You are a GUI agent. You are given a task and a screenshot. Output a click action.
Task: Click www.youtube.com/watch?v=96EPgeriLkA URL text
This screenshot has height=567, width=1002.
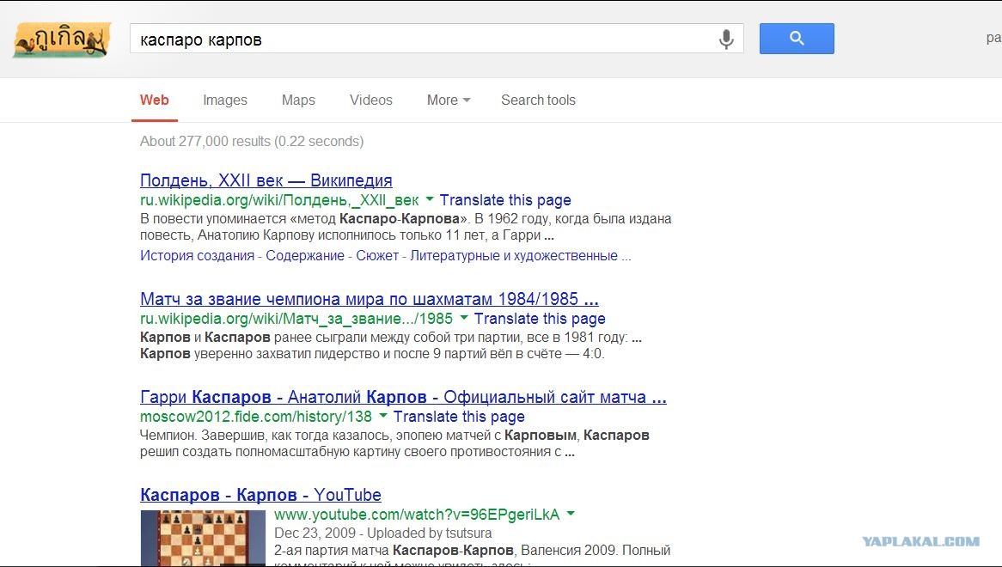coord(417,514)
